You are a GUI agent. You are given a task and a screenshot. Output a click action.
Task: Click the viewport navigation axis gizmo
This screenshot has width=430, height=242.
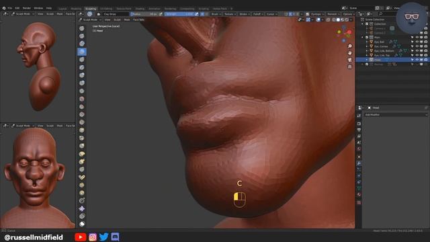[x=344, y=34]
